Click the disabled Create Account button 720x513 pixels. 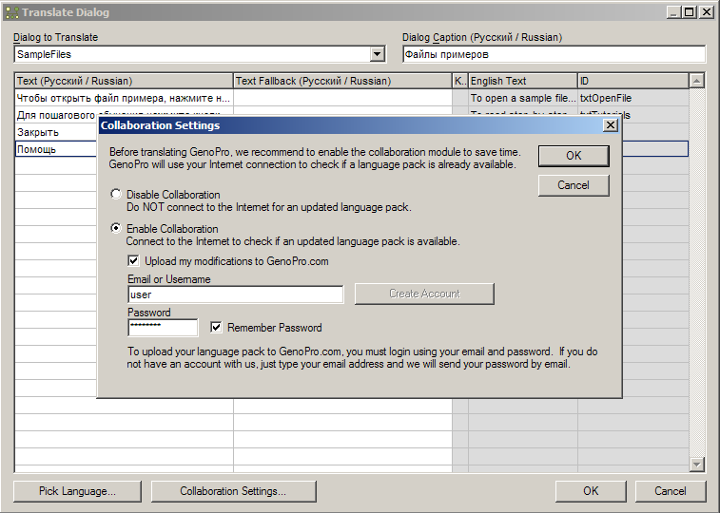pos(424,294)
